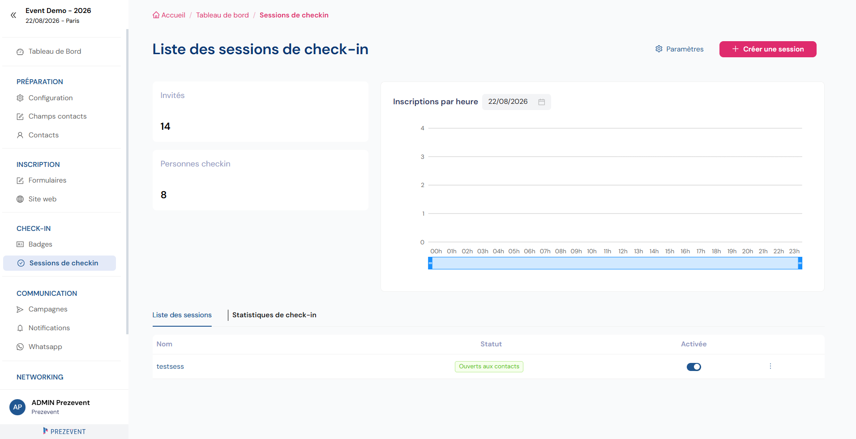Click the COMMUNICATION section heading
Image resolution: width=856 pixels, height=439 pixels.
(x=47, y=294)
